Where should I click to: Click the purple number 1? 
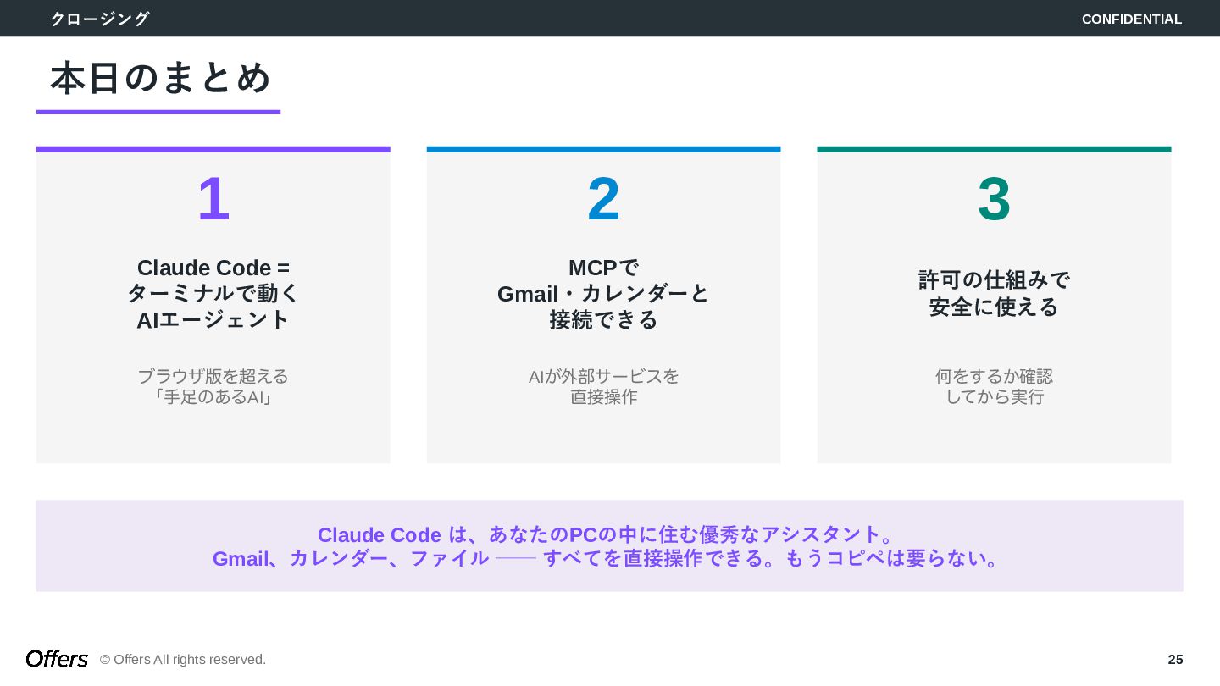pyautogui.click(x=213, y=199)
